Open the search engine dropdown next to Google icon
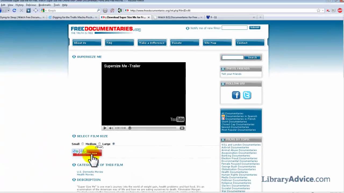 click(46, 10)
